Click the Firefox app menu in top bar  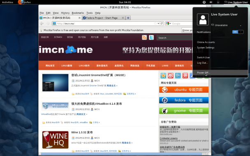pyautogui.click(x=24, y=2)
